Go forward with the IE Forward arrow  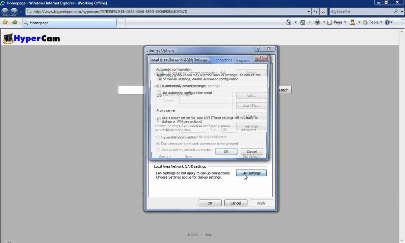[14, 11]
